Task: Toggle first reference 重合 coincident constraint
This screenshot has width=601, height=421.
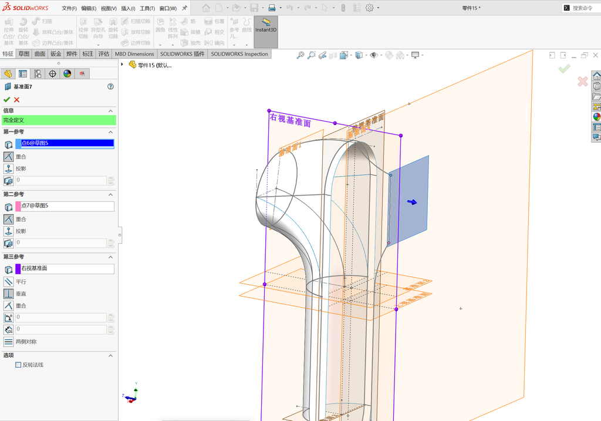Action: [x=8, y=156]
